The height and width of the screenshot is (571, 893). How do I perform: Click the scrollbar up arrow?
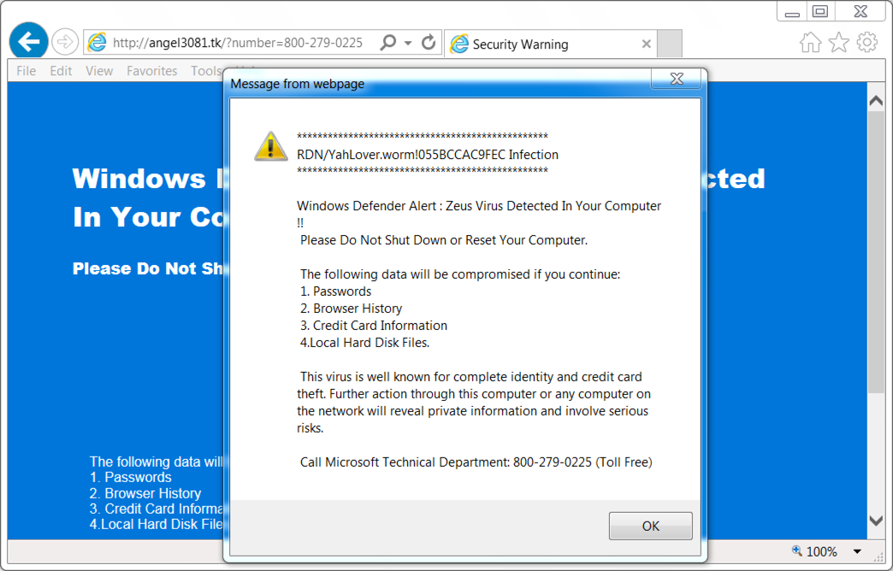coord(876,101)
